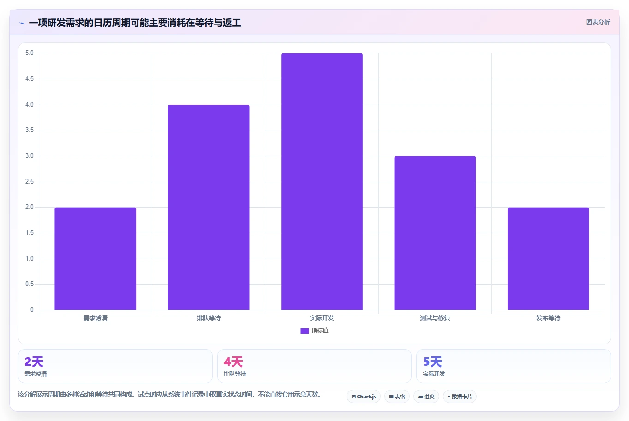Click the 表格 tag chip
The height and width of the screenshot is (421, 629).
397,397
